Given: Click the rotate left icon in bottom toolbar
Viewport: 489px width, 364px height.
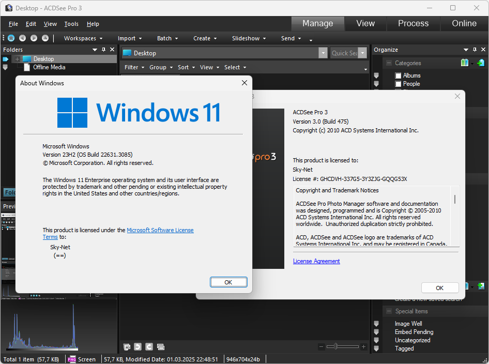Looking at the screenshot, I should click(138, 346).
